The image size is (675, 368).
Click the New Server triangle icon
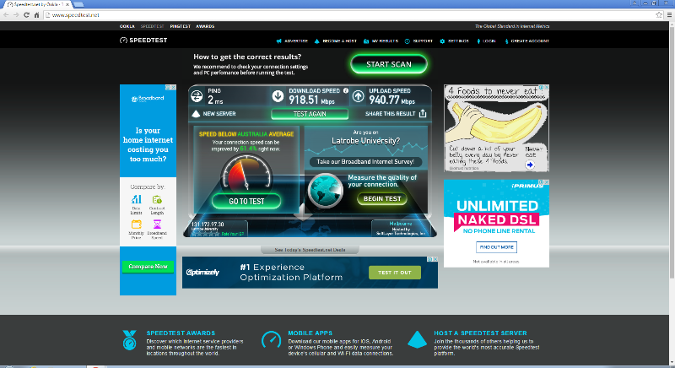click(x=196, y=114)
